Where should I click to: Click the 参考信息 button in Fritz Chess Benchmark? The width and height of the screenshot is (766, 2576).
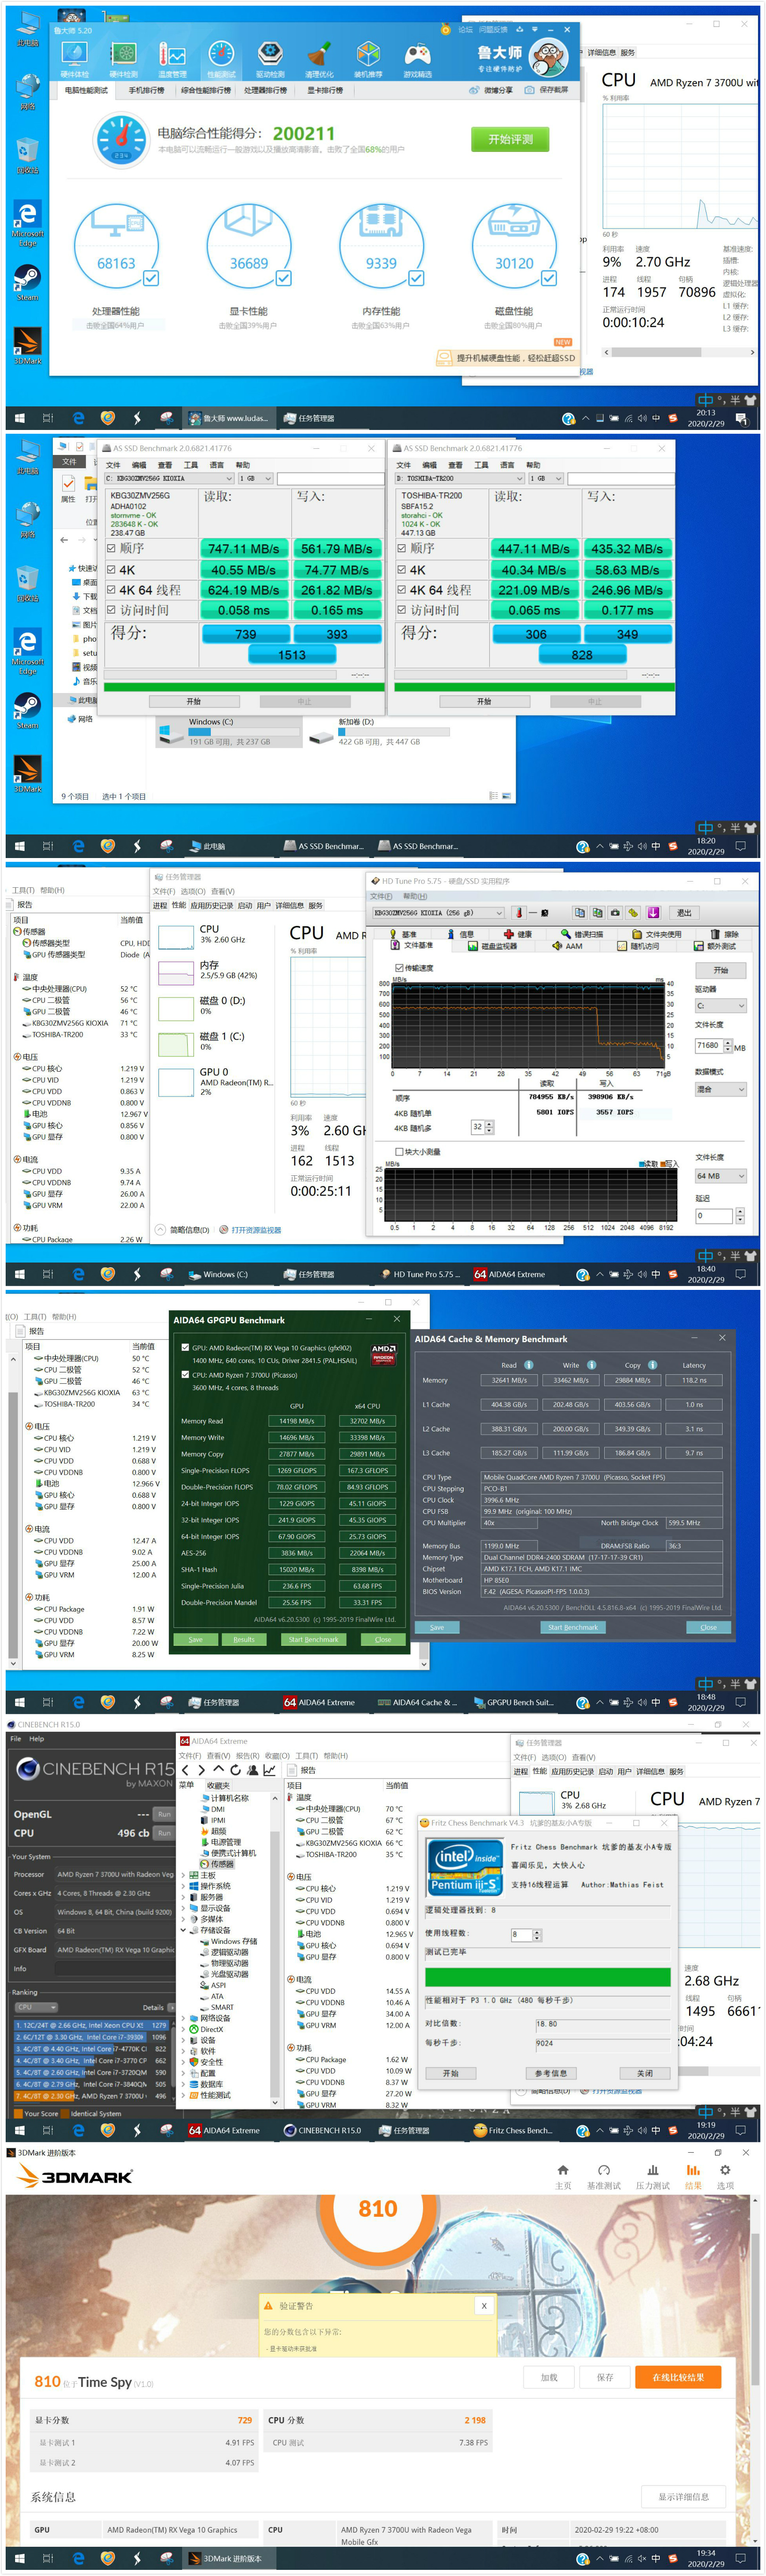(550, 2073)
